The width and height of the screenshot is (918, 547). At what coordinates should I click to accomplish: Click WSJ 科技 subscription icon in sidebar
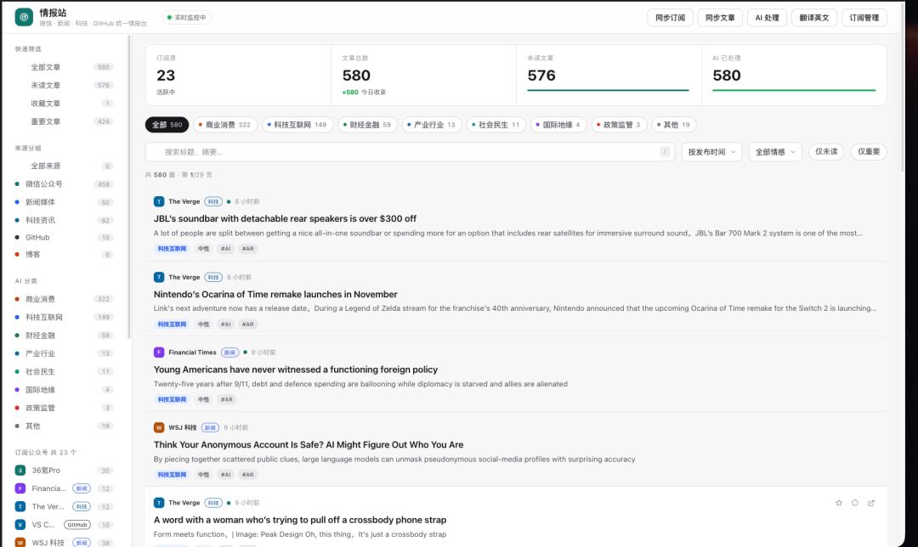[x=20, y=542]
